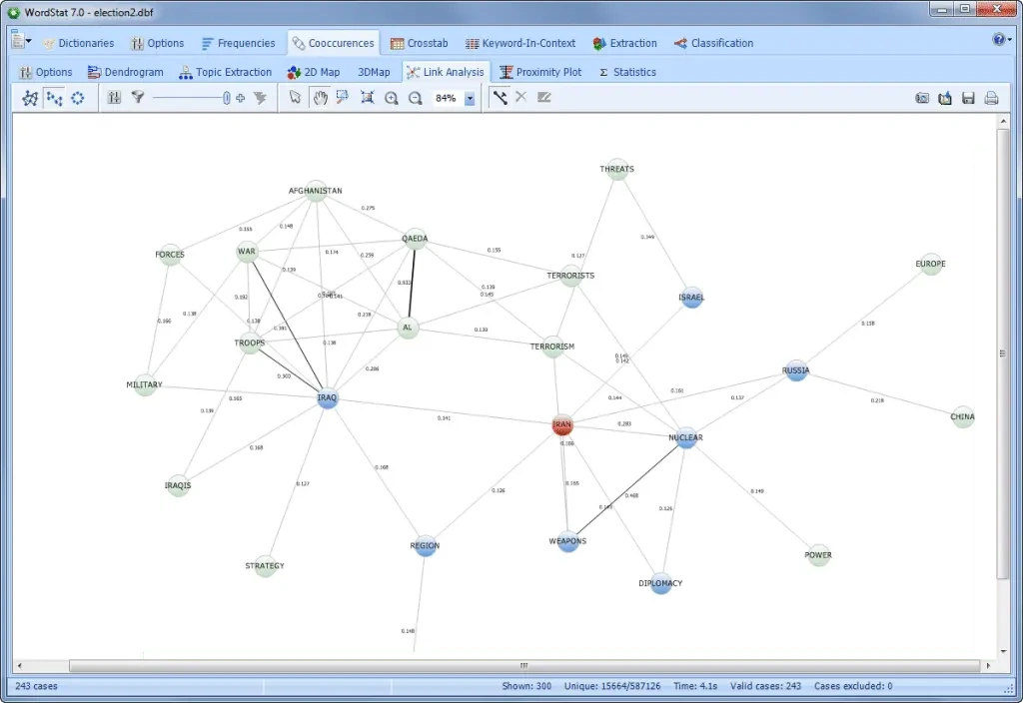Click the WEAPONS node
The height and width of the screenshot is (703, 1023).
[x=567, y=541]
